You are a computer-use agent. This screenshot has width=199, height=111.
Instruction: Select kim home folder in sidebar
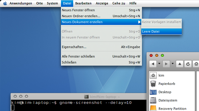pyautogui.click(x=172, y=75)
